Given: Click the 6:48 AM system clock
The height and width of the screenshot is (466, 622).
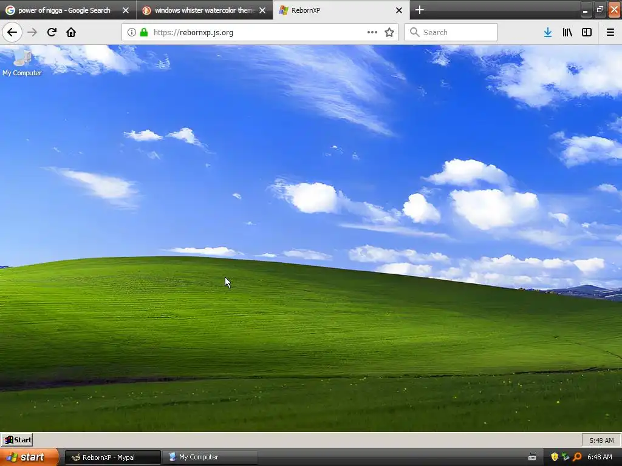Looking at the screenshot, I should [600, 457].
